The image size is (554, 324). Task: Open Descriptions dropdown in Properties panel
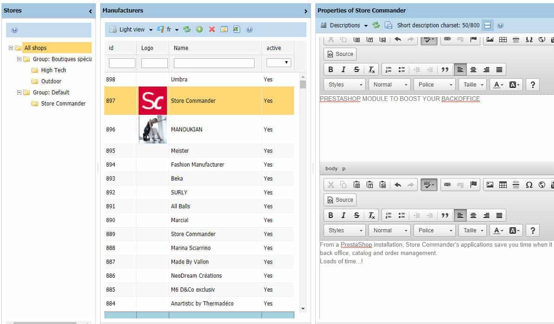[x=366, y=25]
